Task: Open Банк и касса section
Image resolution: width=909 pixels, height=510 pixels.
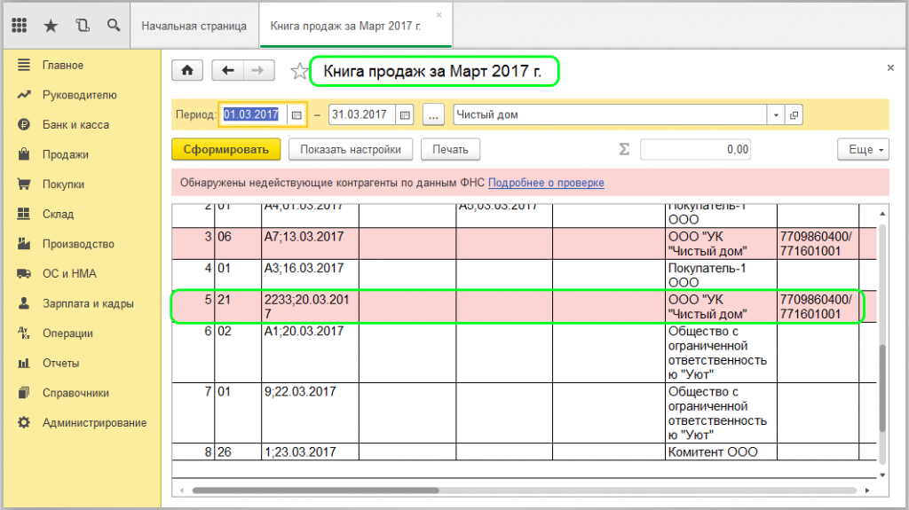Action: click(75, 125)
